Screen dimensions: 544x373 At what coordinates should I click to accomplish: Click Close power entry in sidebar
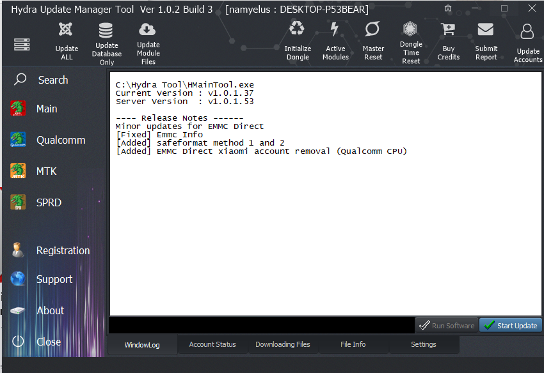[x=36, y=342]
